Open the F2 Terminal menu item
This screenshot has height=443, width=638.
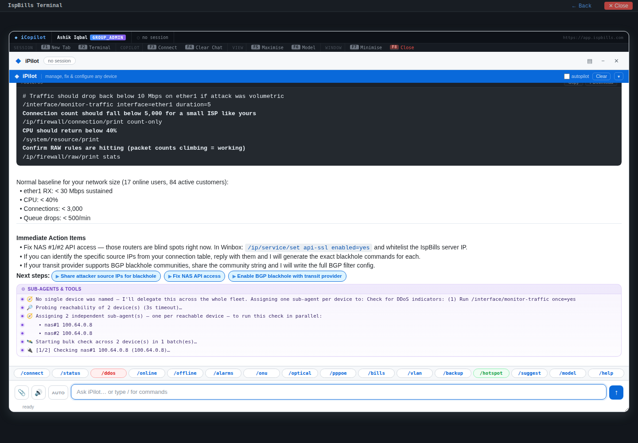(94, 47)
